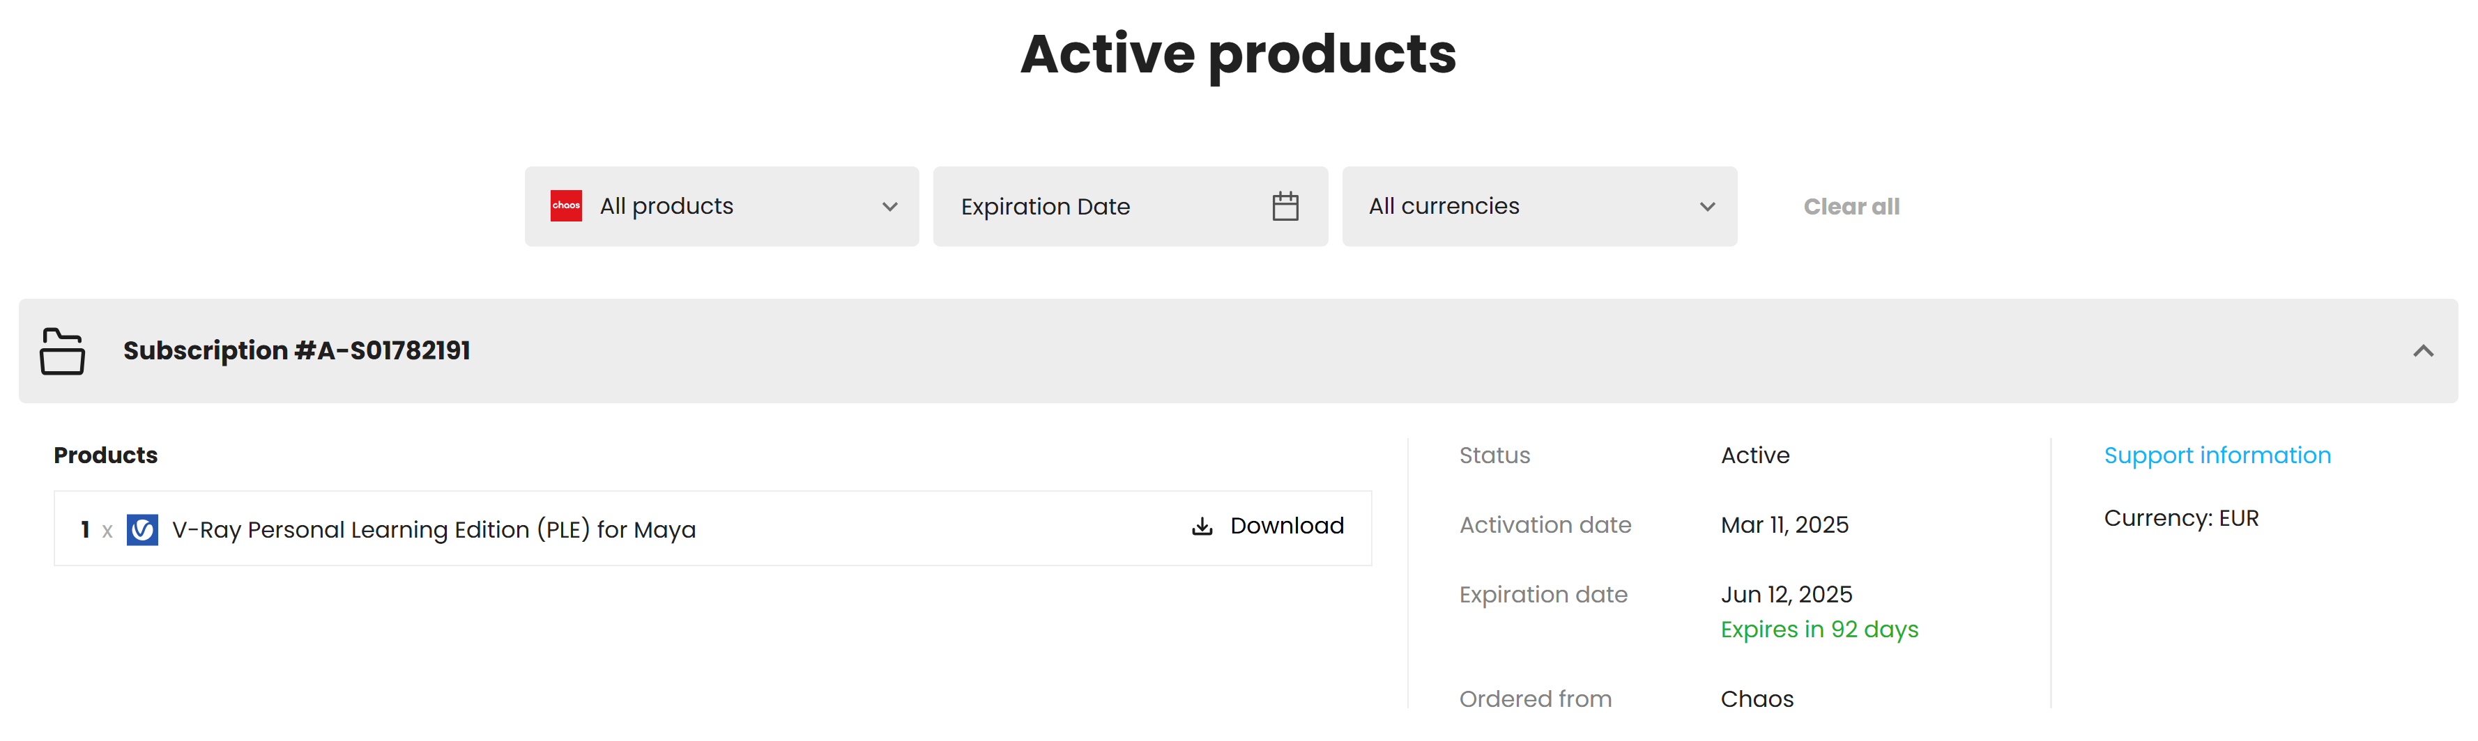Select the Ordered from Chaos value

[x=1757, y=699]
